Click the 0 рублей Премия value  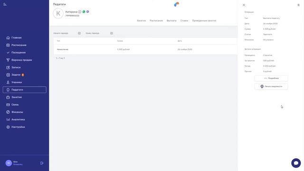(x=267, y=71)
